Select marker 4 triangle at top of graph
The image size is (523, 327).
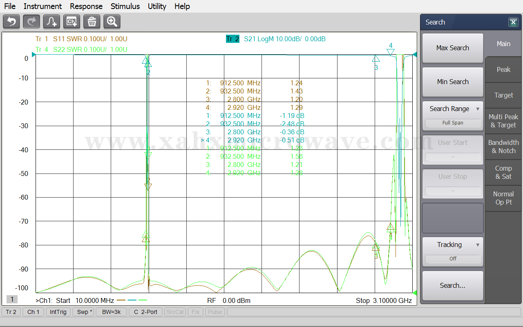[391, 51]
